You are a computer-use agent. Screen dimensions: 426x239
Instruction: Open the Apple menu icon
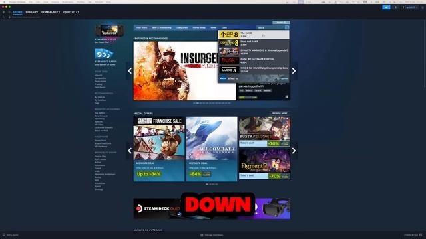click(x=5, y=1)
